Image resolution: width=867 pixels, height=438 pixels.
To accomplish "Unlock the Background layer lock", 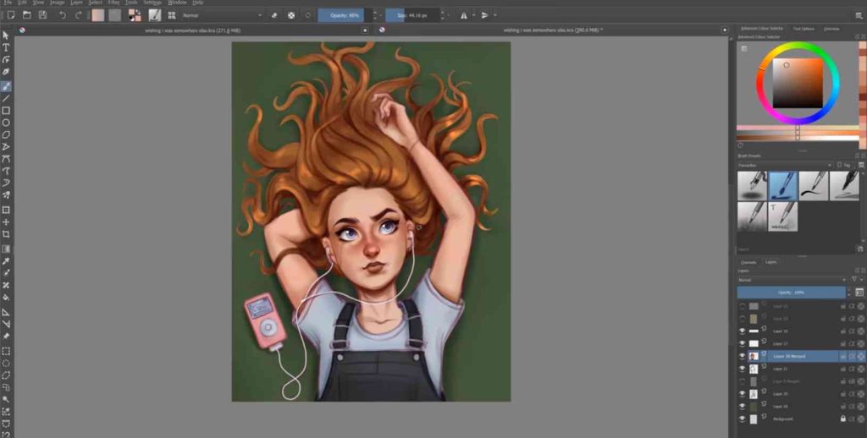I will click(x=843, y=419).
